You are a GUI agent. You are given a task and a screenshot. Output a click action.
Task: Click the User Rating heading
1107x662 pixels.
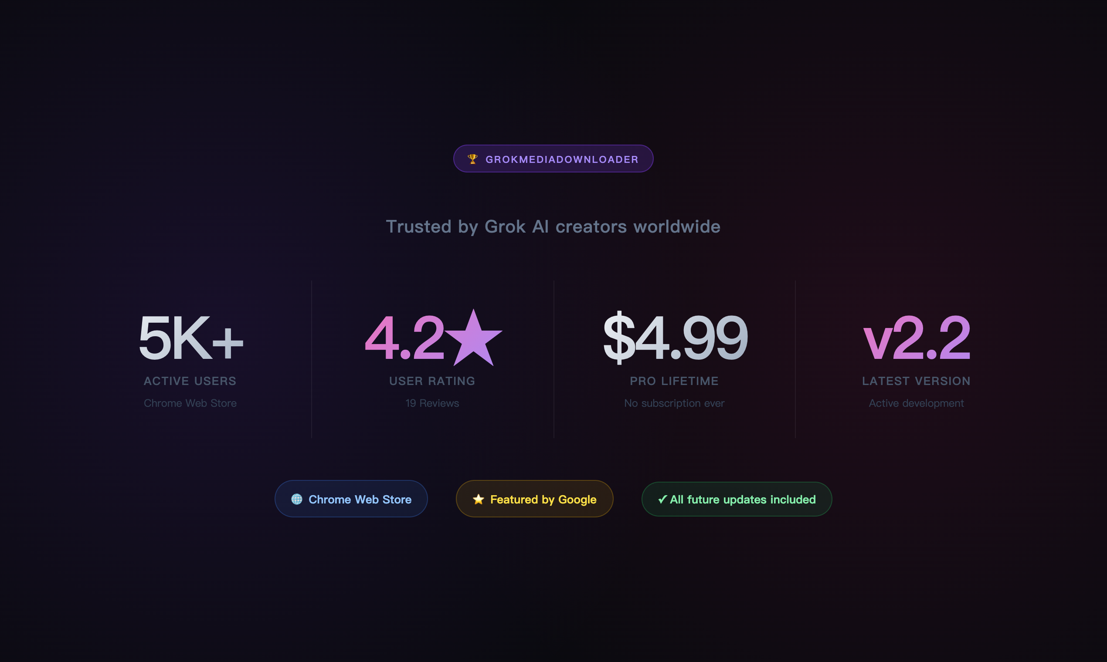(x=431, y=381)
